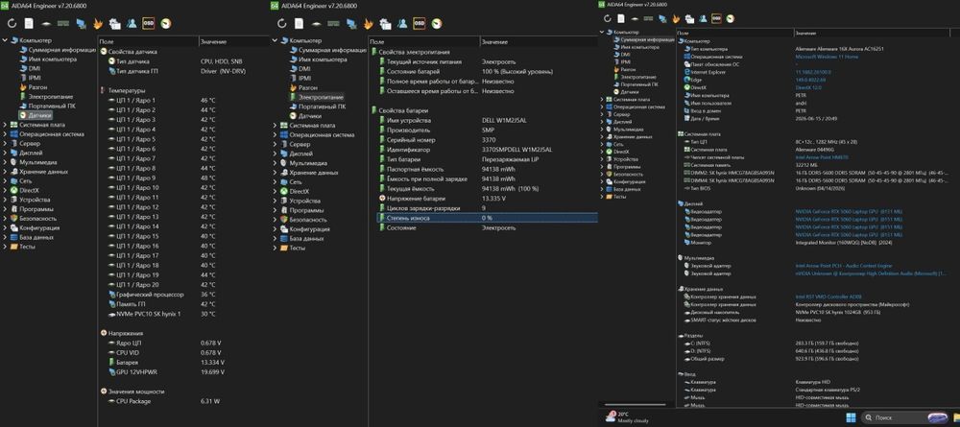This screenshot has width=960, height=427.
Task: Click the gauge icon after OSD in the left toolbar
Action: [x=165, y=23]
